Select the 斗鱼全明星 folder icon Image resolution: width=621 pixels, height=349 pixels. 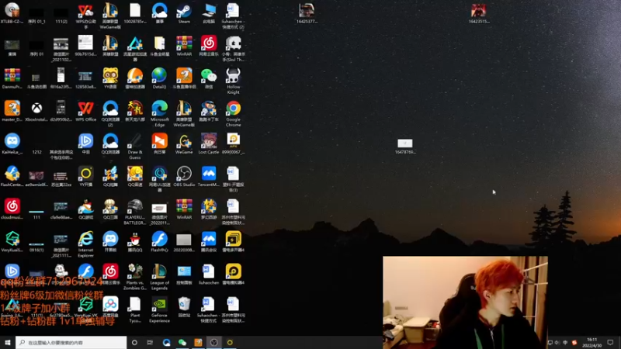(x=160, y=43)
